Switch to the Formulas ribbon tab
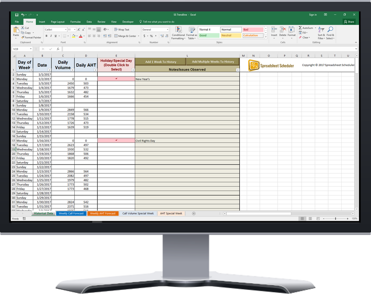Image resolution: width=371 pixels, height=294 pixels. 75,22
